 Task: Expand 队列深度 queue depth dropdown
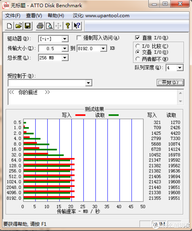[180, 68]
